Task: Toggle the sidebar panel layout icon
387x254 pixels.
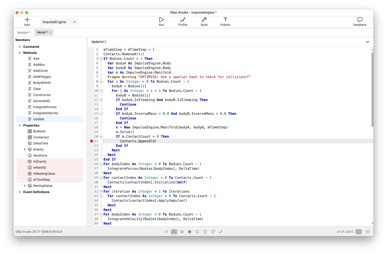Action: [359, 232]
